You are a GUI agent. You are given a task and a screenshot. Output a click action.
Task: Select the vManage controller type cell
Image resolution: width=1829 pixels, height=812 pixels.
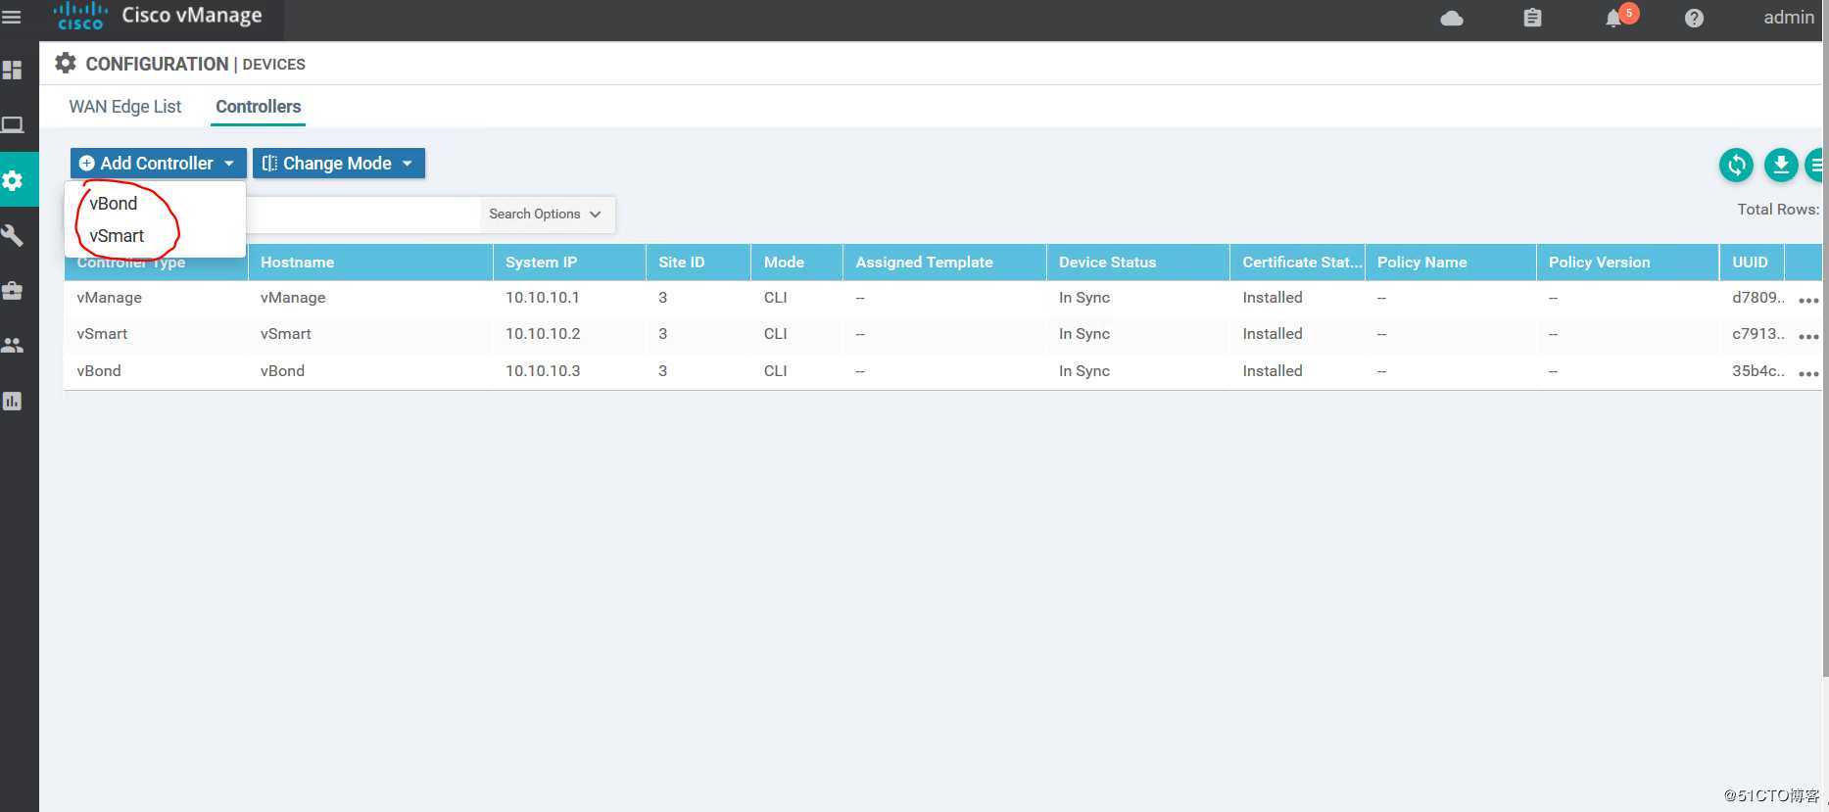[x=110, y=298]
